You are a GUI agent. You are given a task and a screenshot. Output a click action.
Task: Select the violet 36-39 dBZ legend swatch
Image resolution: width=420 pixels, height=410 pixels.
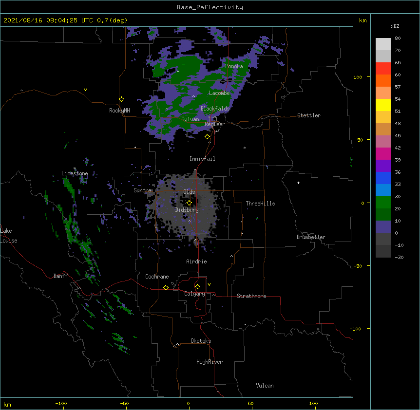[x=383, y=166]
